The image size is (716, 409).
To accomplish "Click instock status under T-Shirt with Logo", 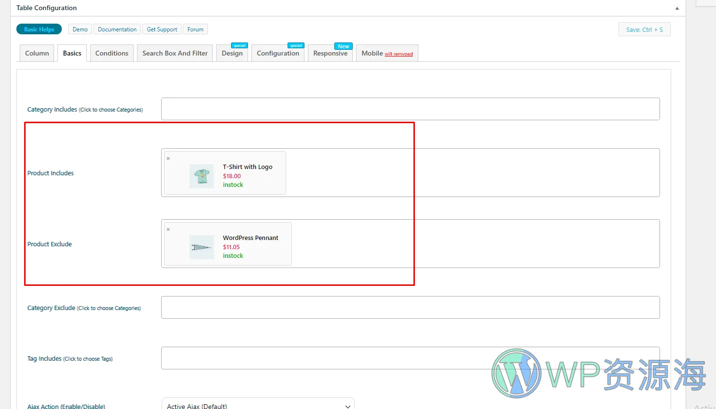I will tap(233, 185).
